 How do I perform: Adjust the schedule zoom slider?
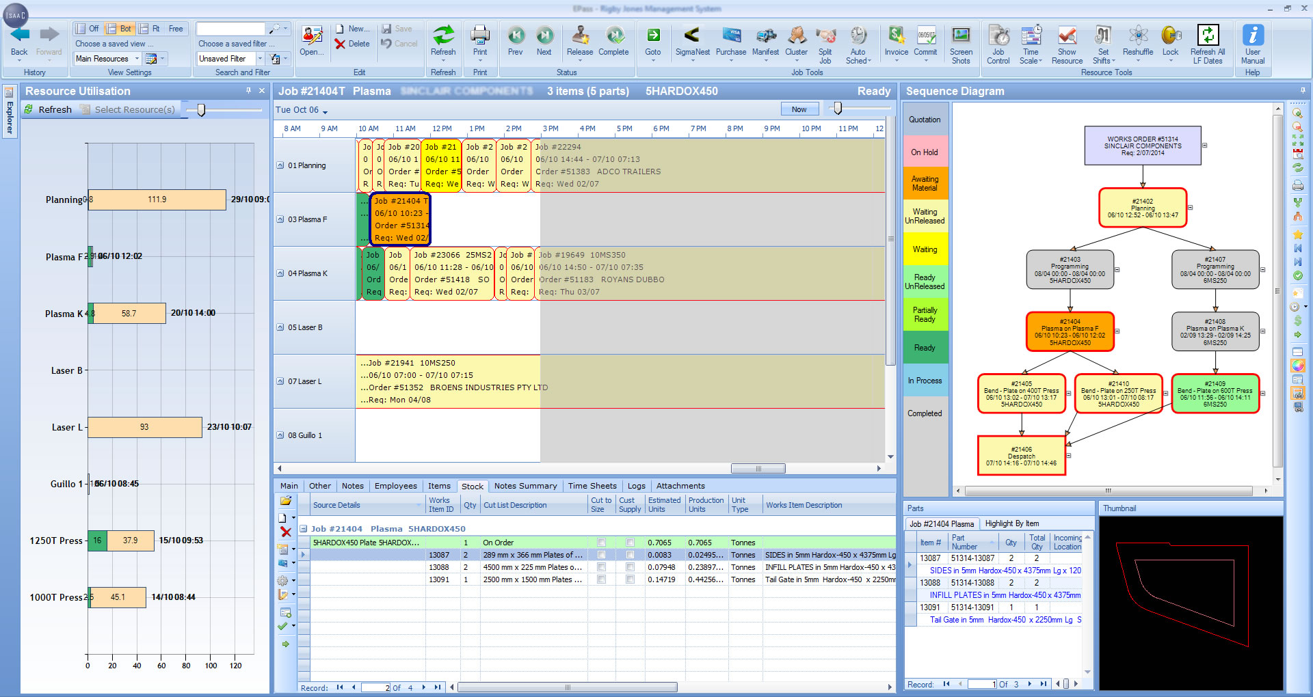(x=837, y=107)
